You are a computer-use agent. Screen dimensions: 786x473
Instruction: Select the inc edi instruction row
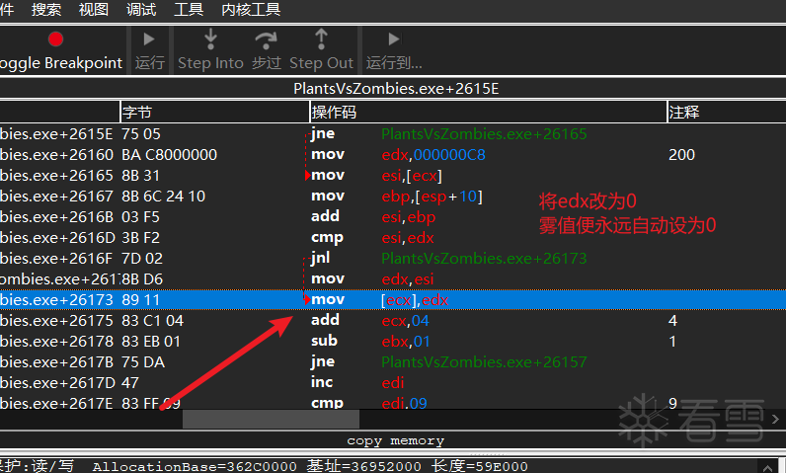393,382
